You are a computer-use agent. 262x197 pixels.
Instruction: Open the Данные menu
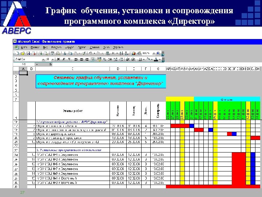95,47
